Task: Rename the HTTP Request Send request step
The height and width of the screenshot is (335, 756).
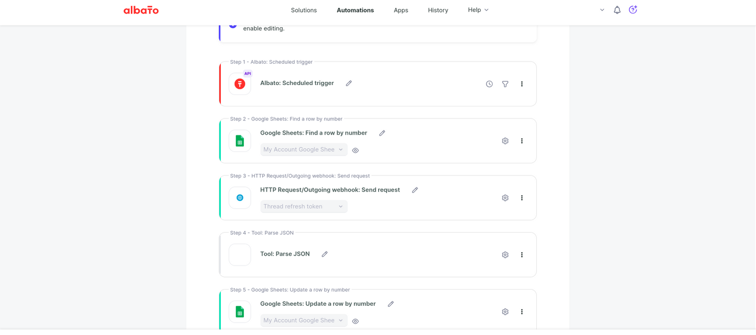Action: pyautogui.click(x=415, y=190)
